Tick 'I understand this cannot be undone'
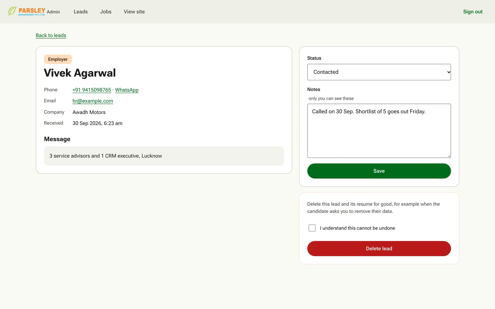The width and height of the screenshot is (495, 309). [x=312, y=228]
